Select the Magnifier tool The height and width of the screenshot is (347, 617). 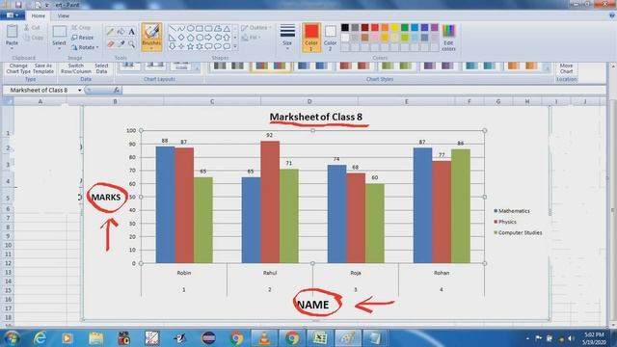(131, 43)
